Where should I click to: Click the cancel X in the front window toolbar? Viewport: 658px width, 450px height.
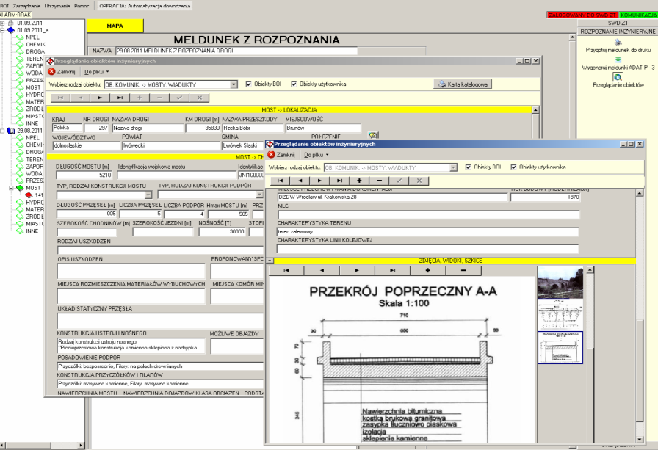click(419, 181)
